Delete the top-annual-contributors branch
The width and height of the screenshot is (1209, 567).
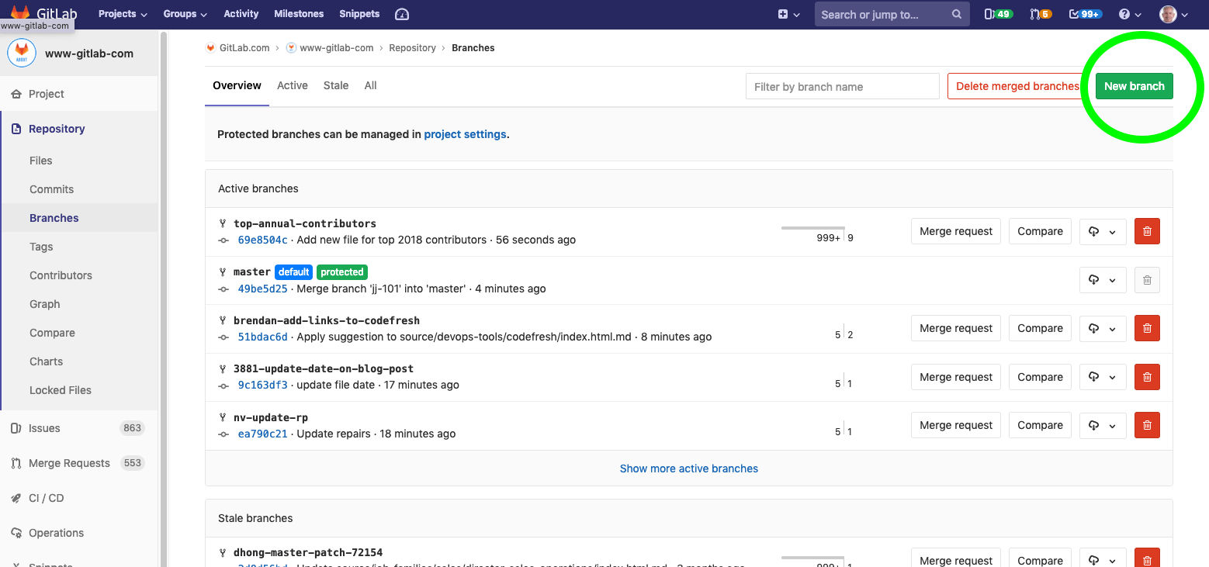[1147, 231]
